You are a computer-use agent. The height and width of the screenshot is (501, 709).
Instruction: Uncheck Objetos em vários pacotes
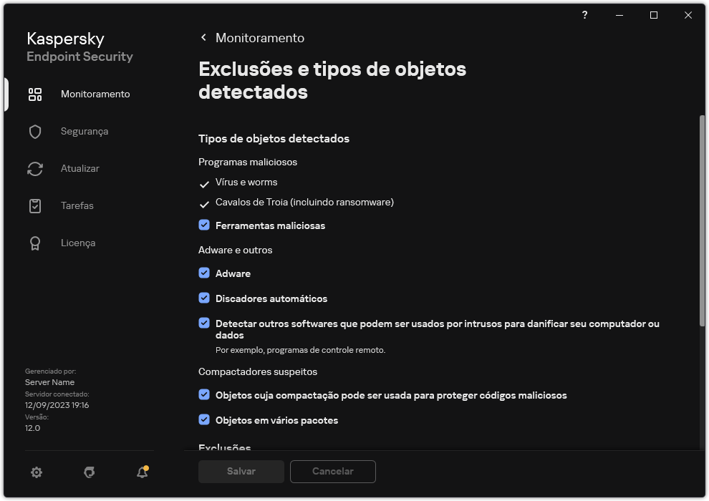(205, 420)
